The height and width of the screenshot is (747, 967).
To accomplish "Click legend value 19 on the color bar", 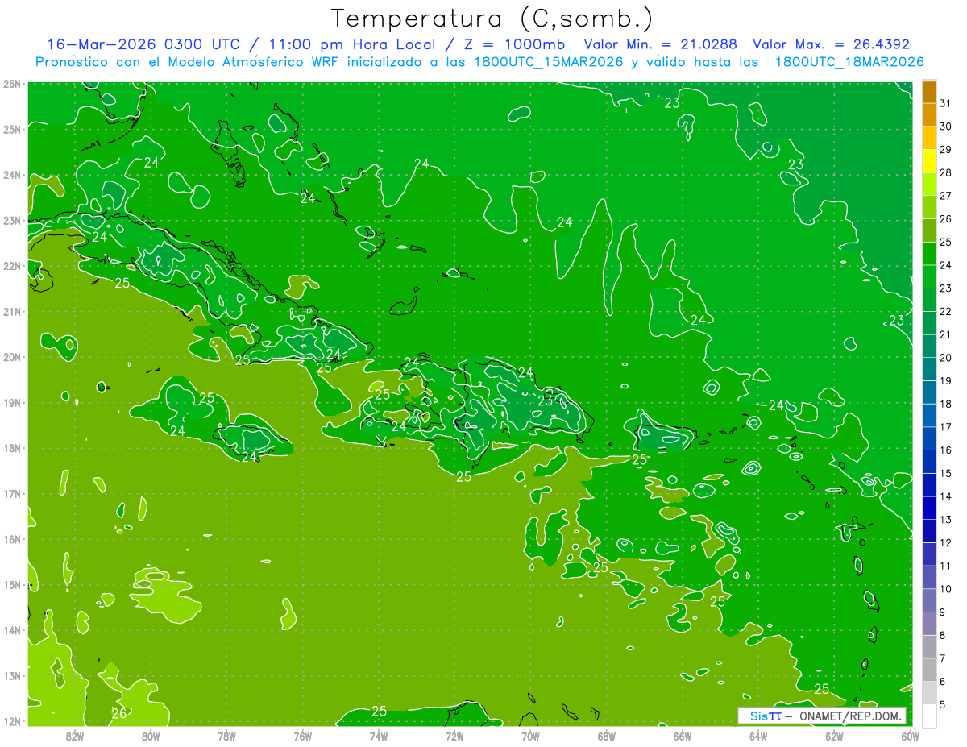I will pos(945,380).
